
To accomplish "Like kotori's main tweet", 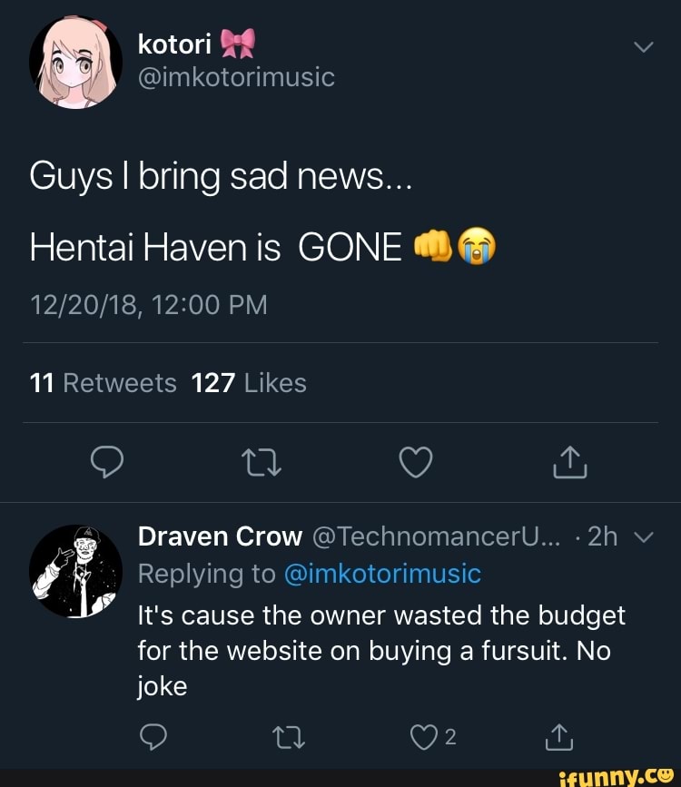I will click(x=417, y=463).
